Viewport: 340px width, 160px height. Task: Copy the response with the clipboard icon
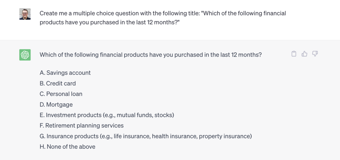pos(294,54)
